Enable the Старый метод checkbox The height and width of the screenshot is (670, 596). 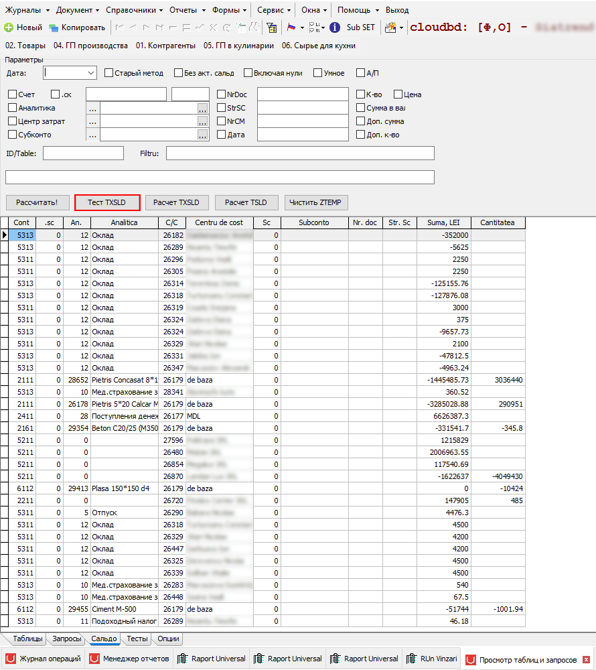[109, 73]
